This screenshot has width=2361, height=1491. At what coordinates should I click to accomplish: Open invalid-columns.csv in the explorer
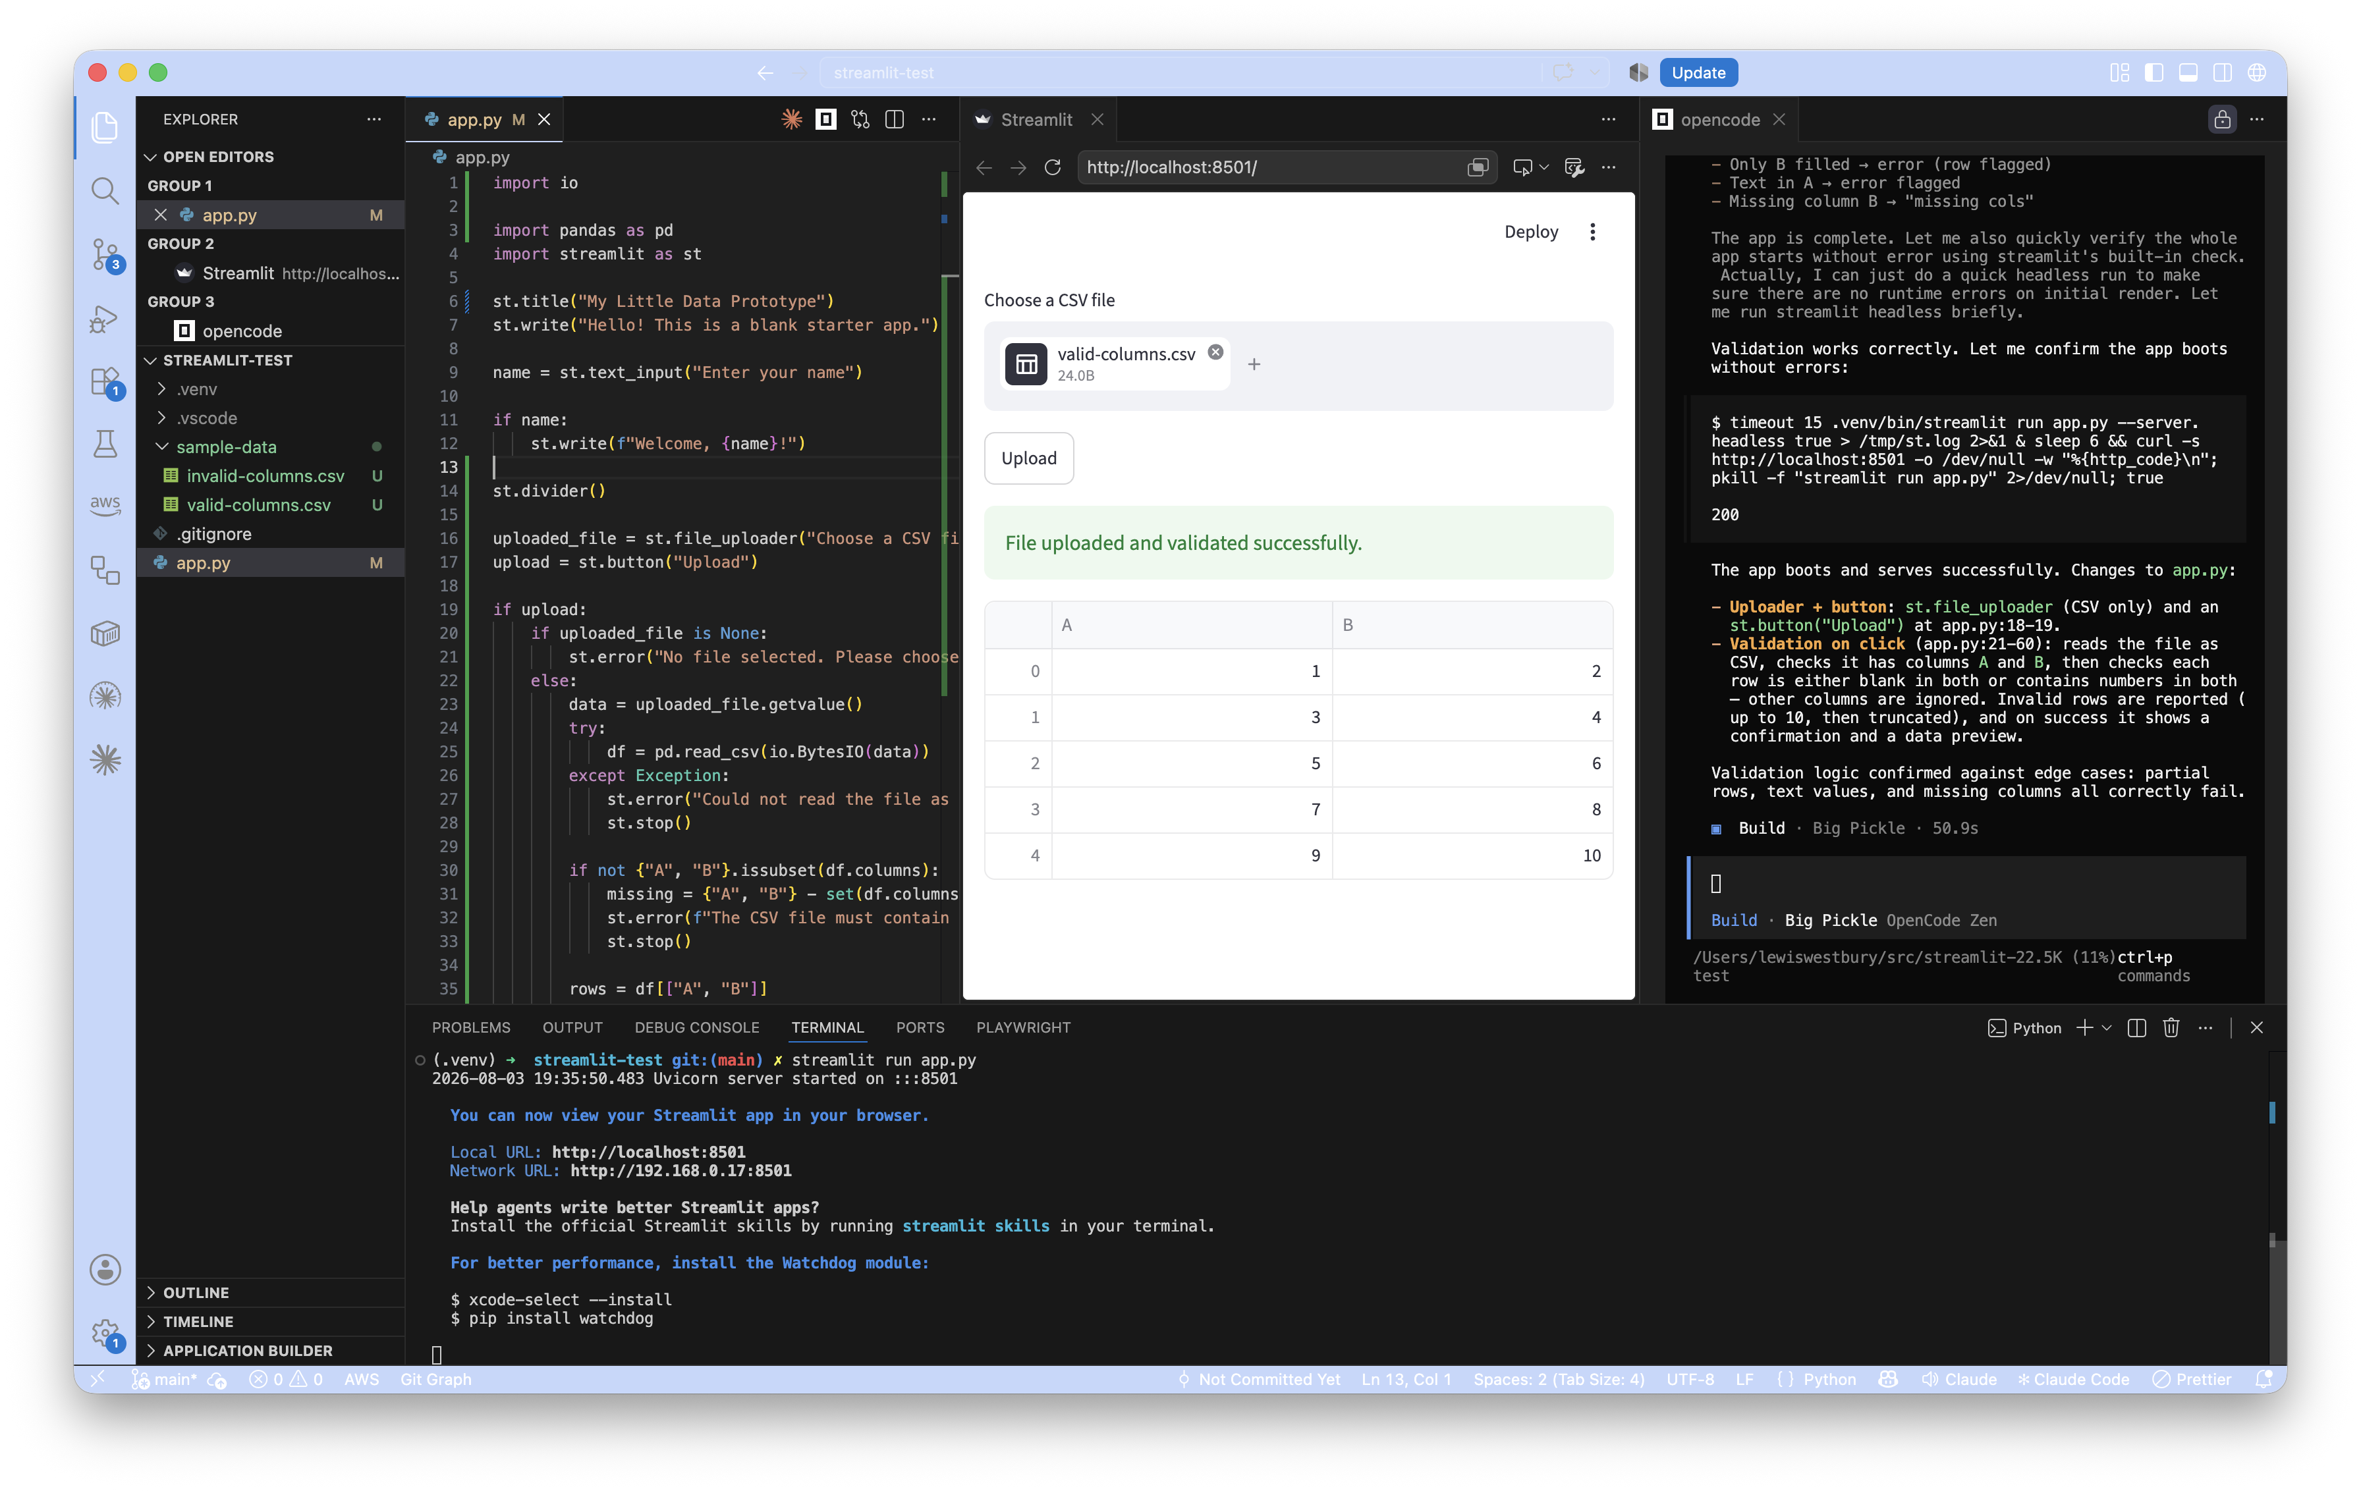tap(265, 476)
